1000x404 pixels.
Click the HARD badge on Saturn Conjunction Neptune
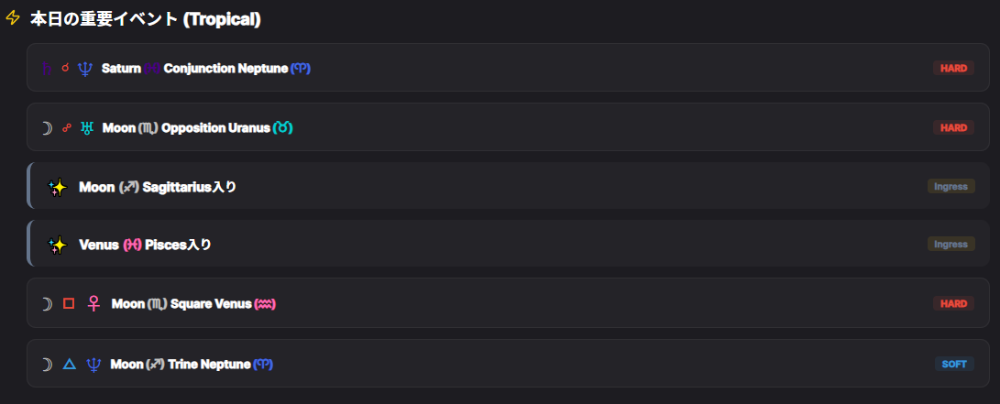[953, 68]
